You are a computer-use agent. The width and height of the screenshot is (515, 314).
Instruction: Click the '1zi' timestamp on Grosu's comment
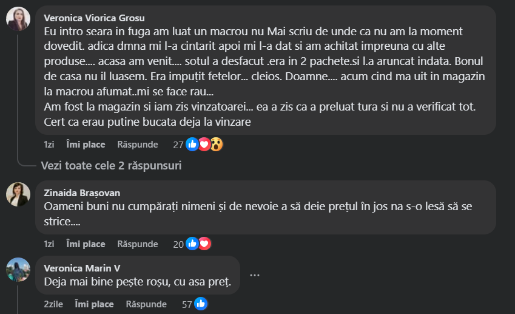click(x=49, y=145)
